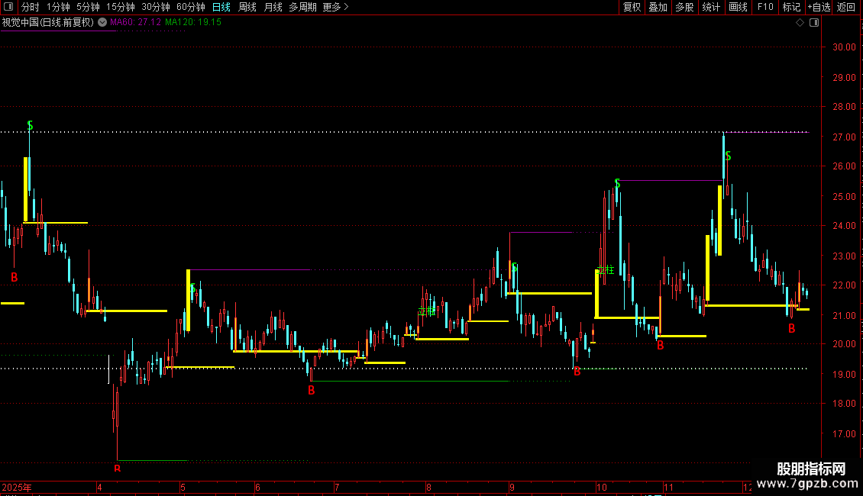
Task: Click the 27.00 price axis label
Action: click(844, 137)
